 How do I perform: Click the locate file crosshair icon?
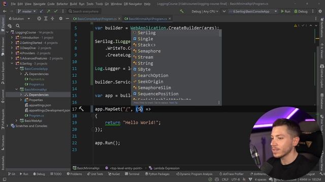coord(39,19)
